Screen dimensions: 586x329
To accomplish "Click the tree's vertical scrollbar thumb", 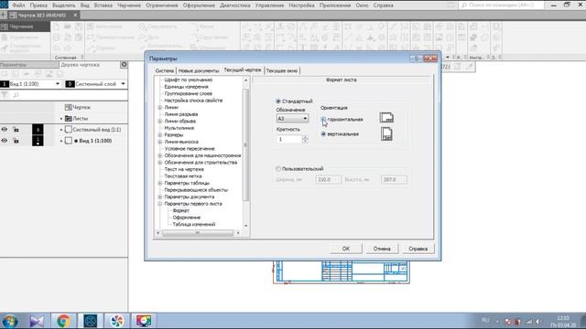I will point(245,144).
